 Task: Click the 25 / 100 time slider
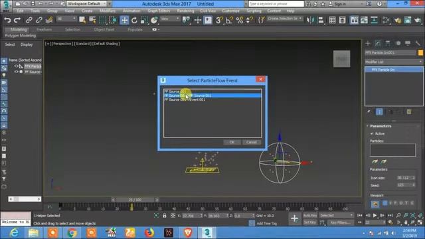[x=135, y=200]
